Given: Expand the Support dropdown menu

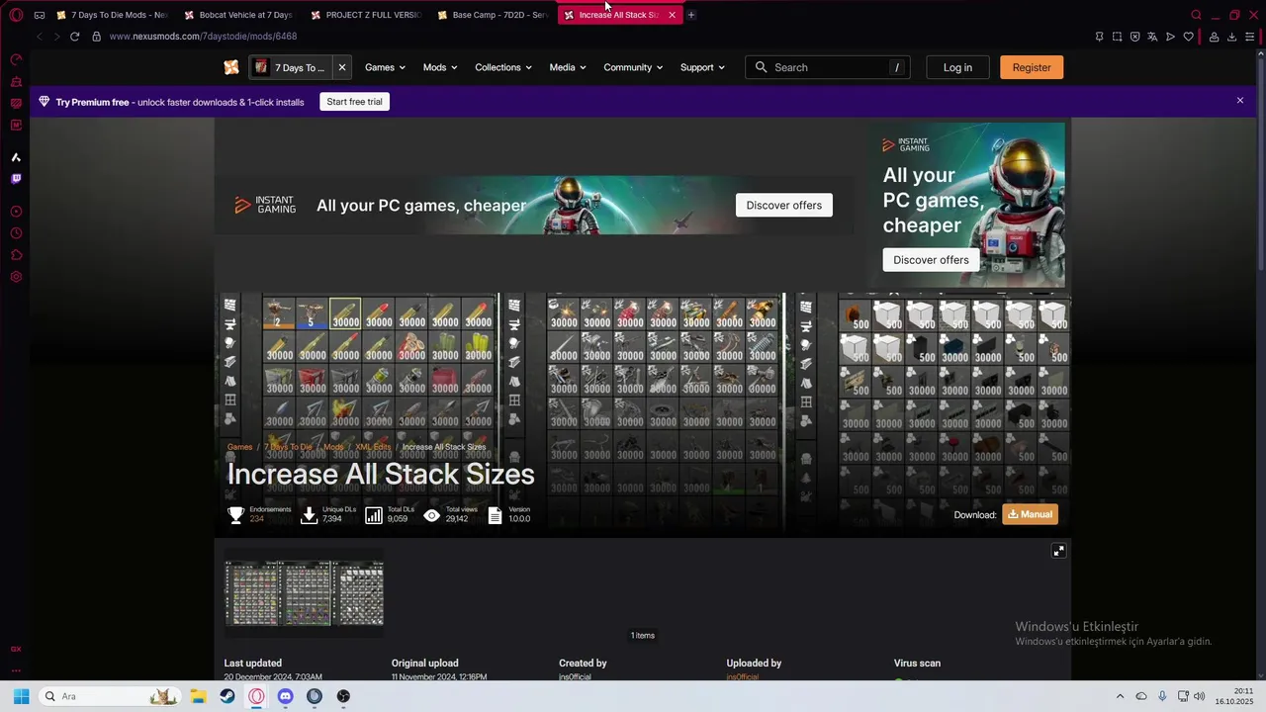Looking at the screenshot, I should (x=702, y=67).
